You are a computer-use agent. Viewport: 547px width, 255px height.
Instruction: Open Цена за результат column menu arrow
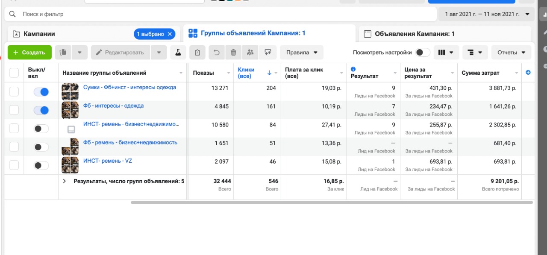click(x=453, y=73)
